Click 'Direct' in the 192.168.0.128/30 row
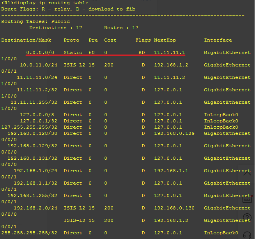Viewport: 255px width, 239px height. 73,133
